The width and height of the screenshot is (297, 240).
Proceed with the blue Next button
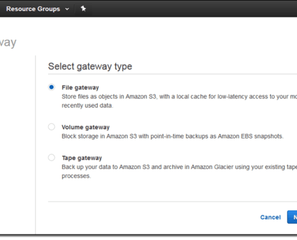(292, 217)
